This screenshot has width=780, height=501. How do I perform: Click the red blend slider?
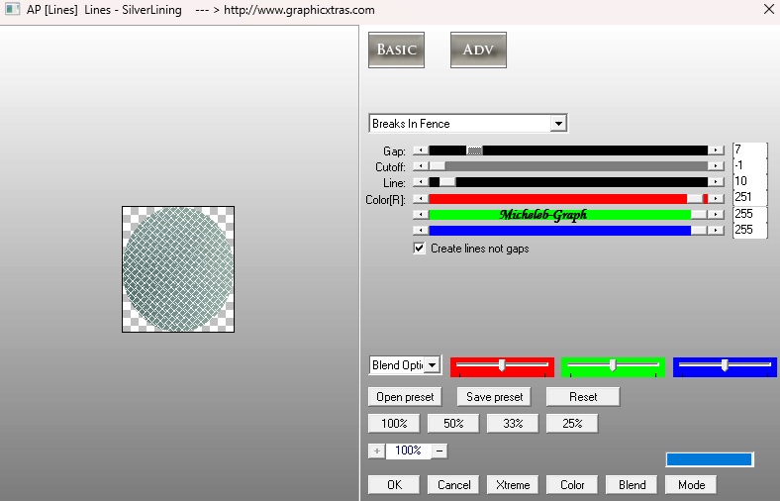(502, 366)
